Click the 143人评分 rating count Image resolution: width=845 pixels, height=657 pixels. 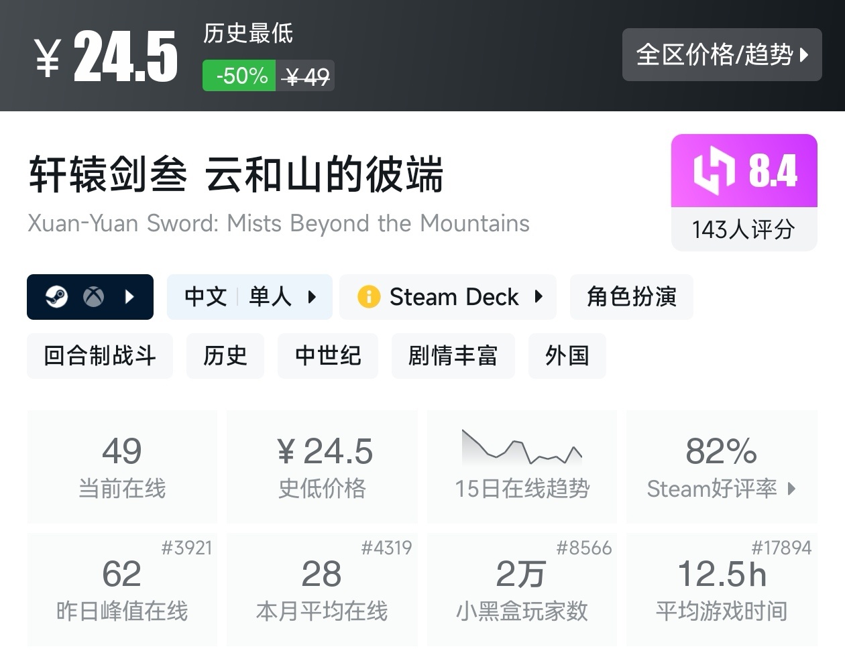(744, 230)
